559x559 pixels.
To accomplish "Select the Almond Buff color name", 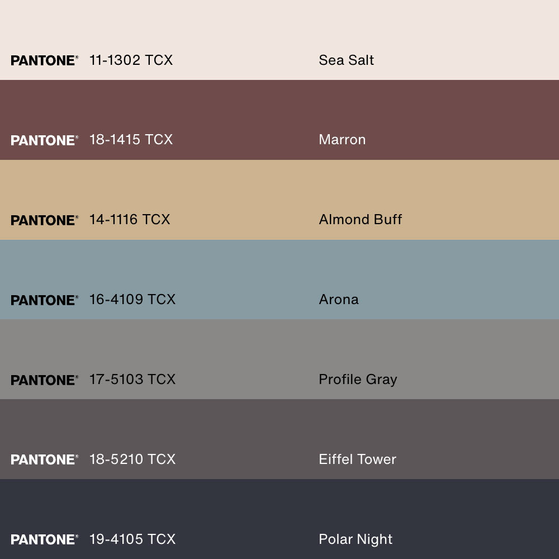I will click(360, 220).
